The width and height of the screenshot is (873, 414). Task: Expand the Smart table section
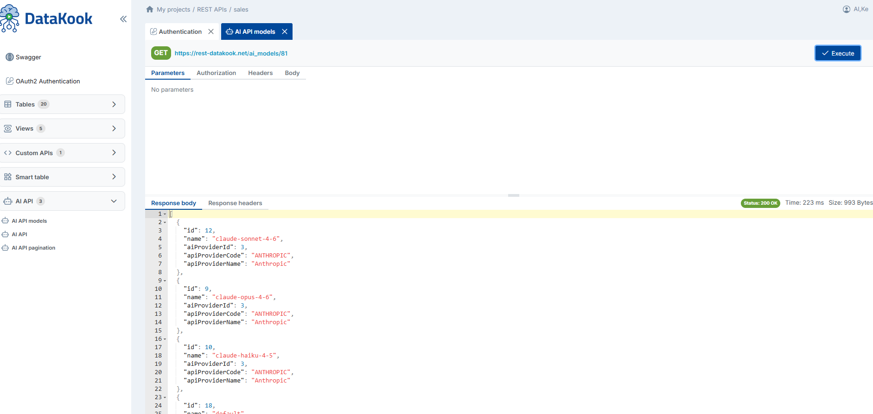pyautogui.click(x=114, y=177)
